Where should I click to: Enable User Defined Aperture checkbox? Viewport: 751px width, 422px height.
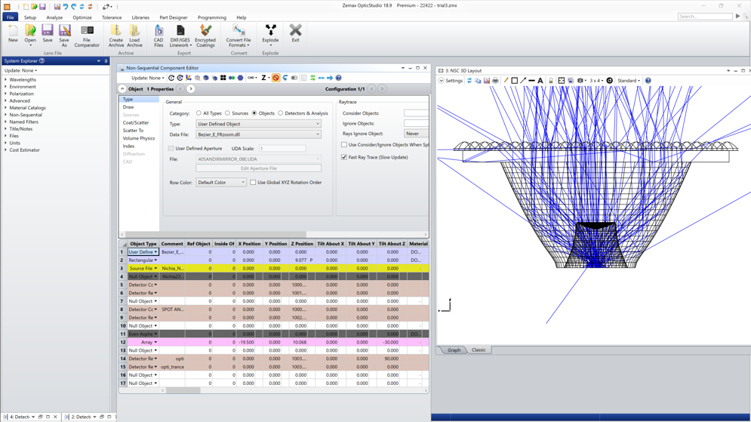click(171, 149)
